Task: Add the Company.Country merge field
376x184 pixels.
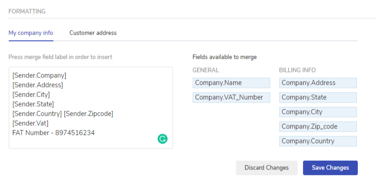Action: coord(318,141)
